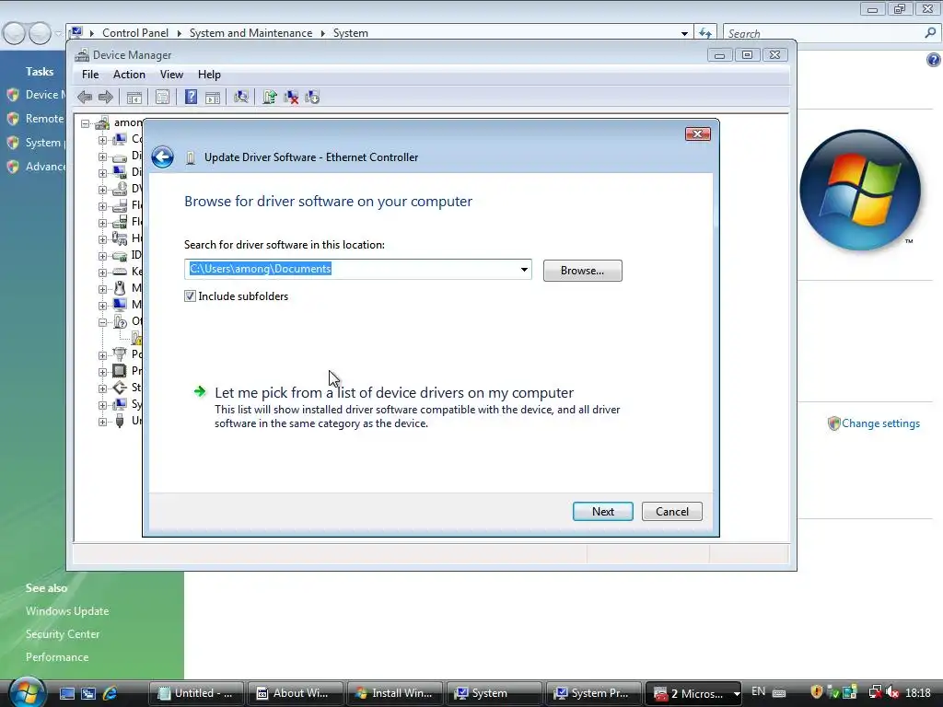Click the Switch between windows quick launch icon
943x707 pixels.
pos(88,693)
